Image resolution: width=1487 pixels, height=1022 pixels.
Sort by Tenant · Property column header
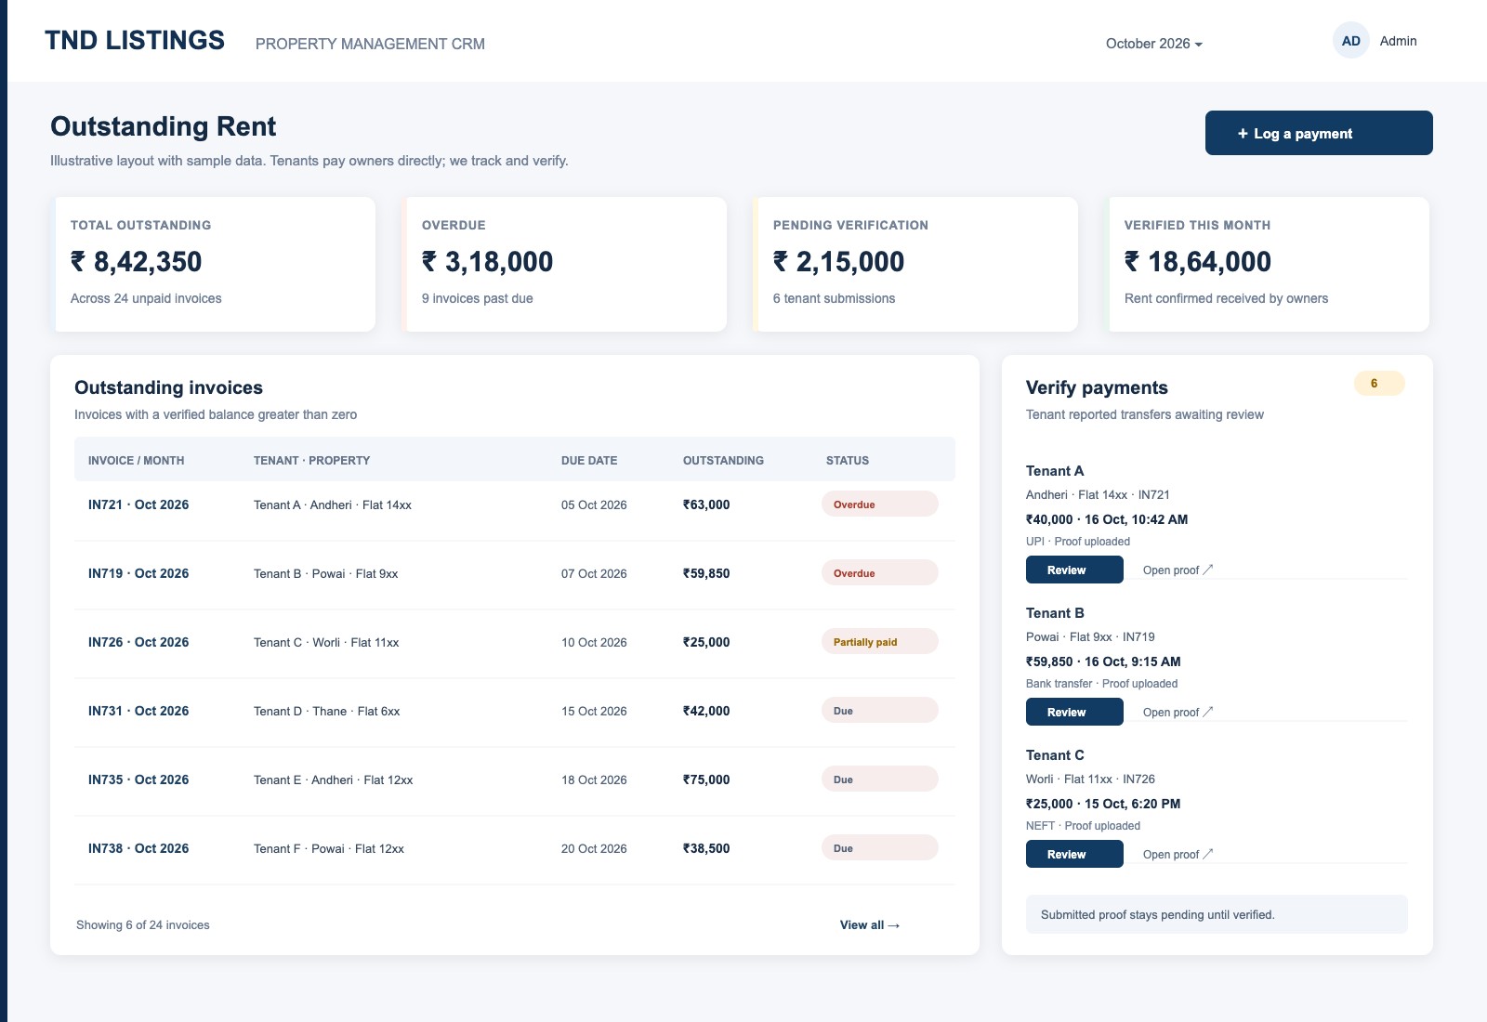[x=312, y=461]
